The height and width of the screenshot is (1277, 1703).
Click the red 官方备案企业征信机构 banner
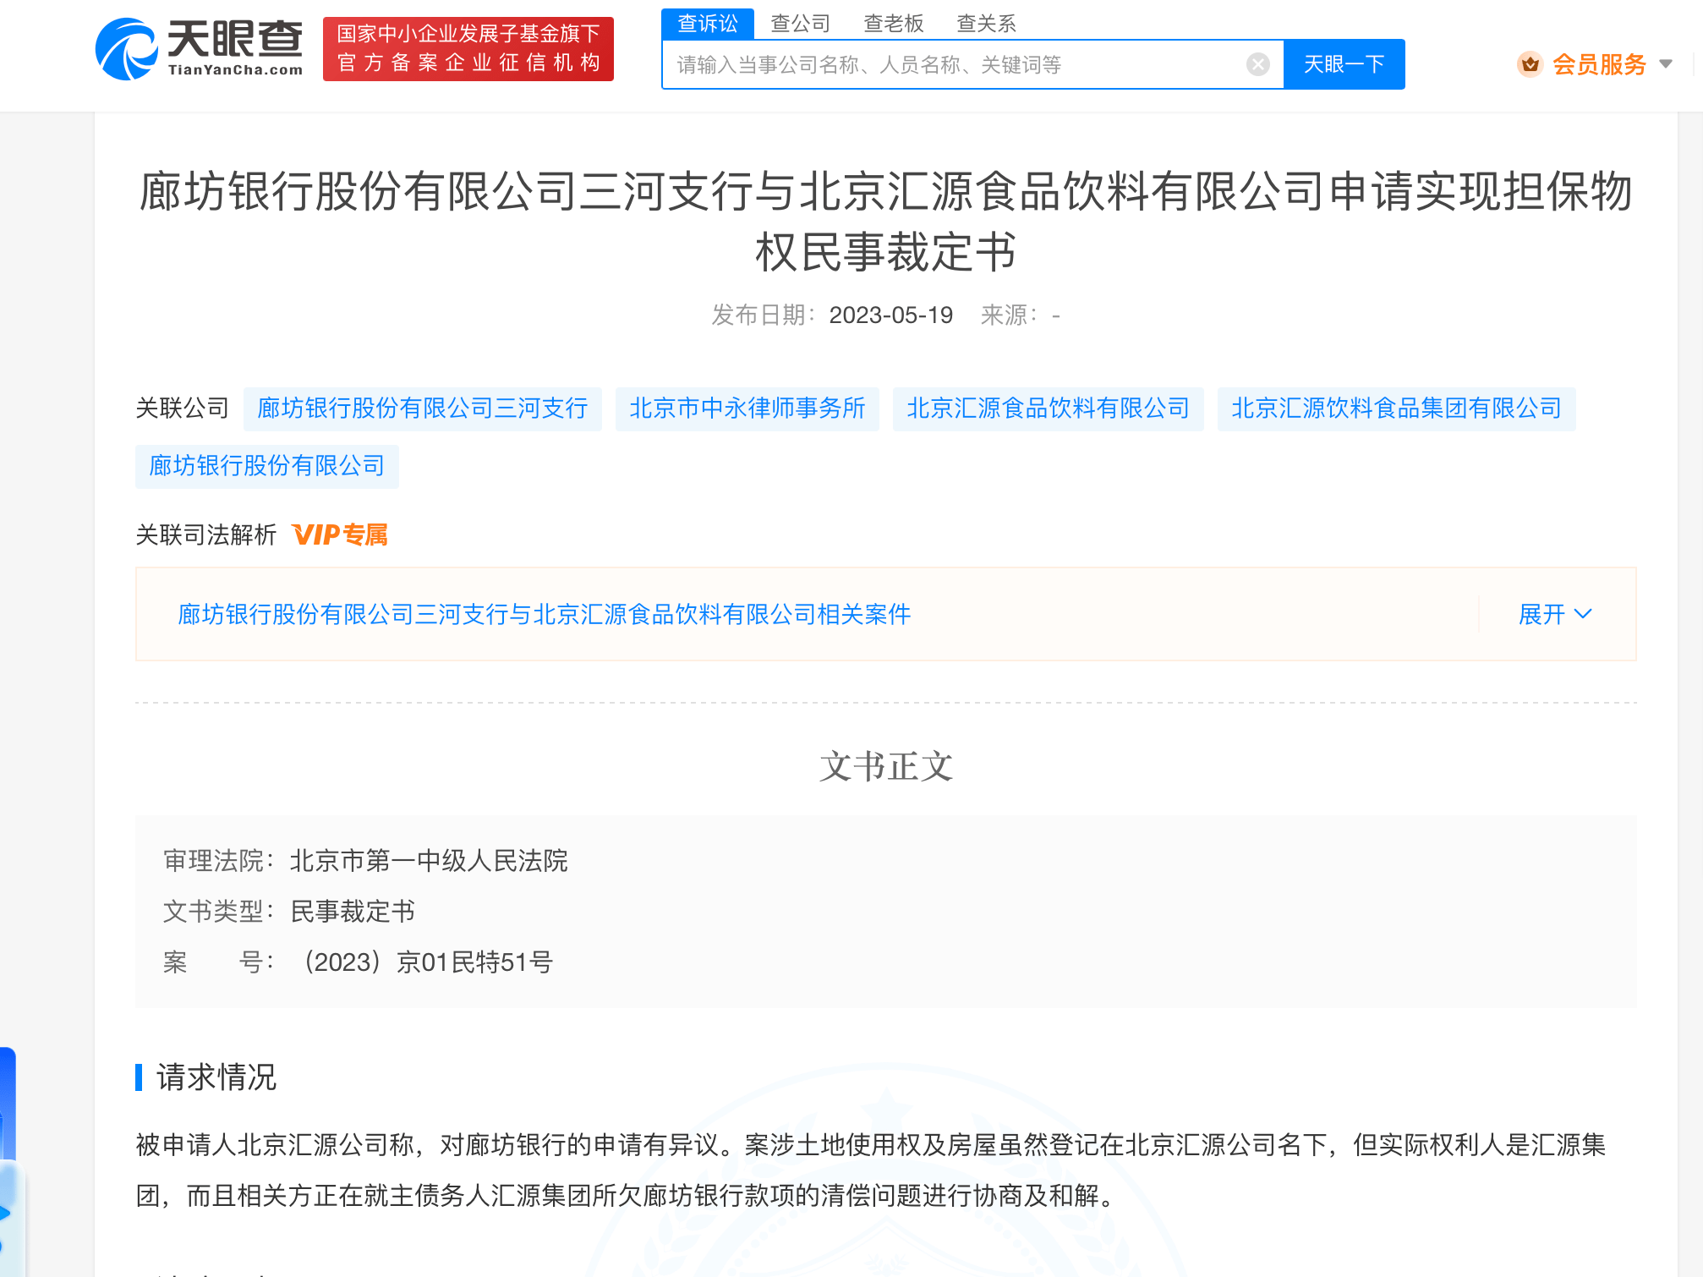(x=468, y=49)
